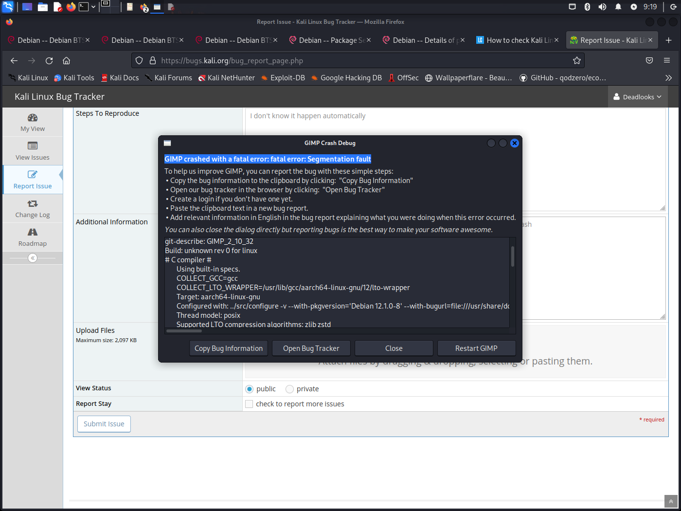Select the private view status radio

tap(290, 389)
